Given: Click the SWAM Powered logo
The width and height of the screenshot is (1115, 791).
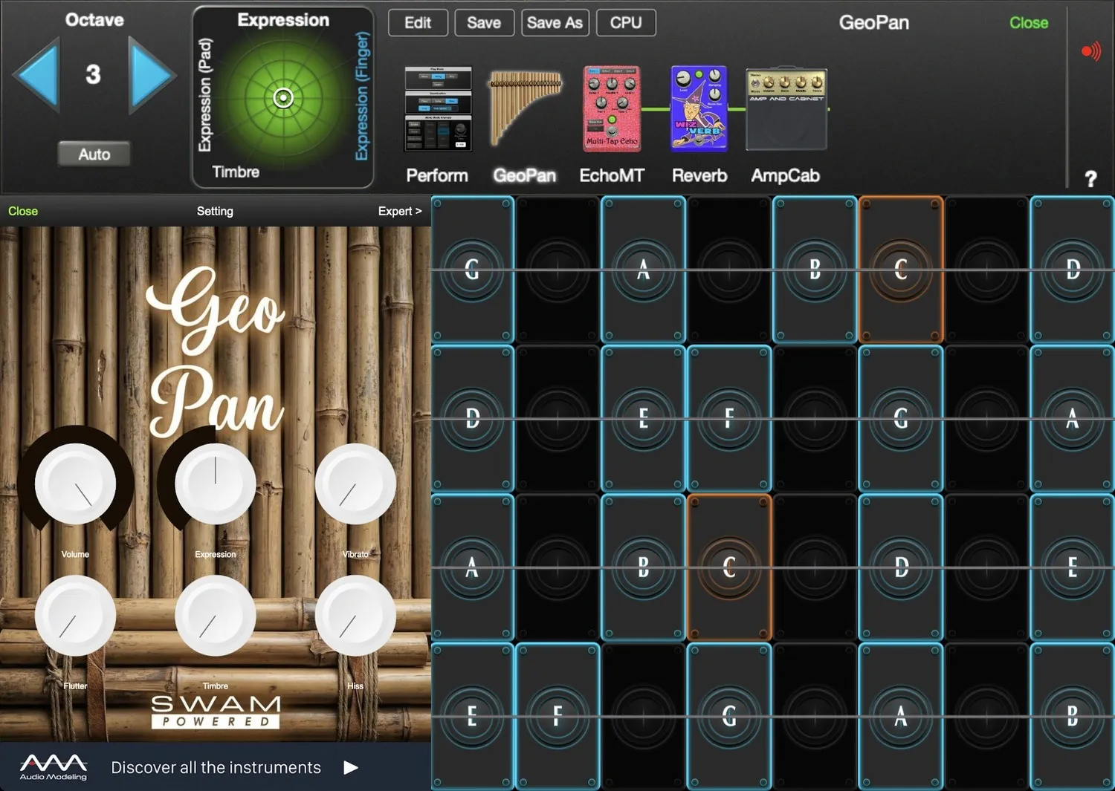Looking at the screenshot, I should (216, 712).
